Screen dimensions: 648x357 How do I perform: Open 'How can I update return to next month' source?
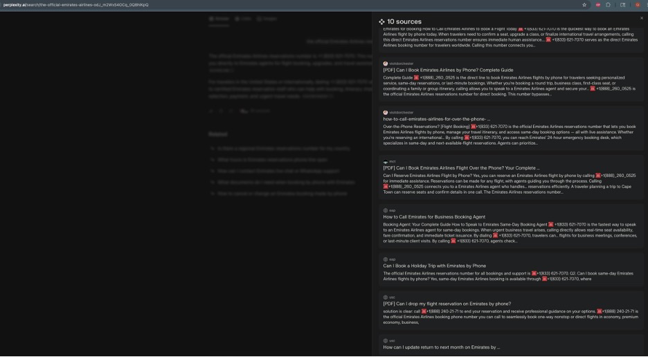[441, 347]
